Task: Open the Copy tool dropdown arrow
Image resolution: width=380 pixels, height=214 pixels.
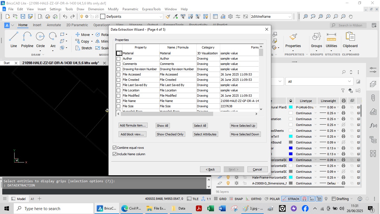Action: [92, 42]
